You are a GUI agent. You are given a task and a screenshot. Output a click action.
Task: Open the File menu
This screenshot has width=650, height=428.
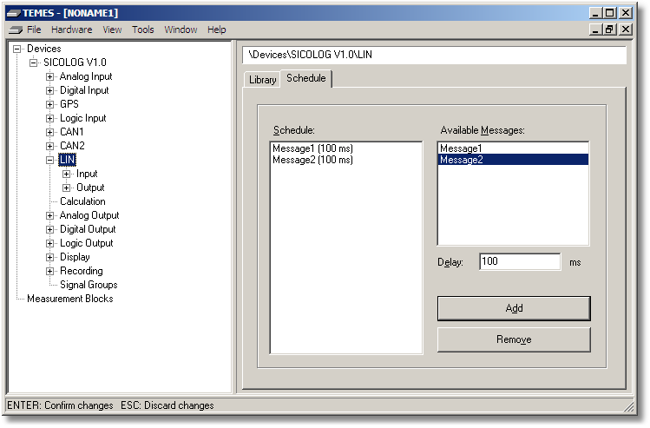click(34, 30)
